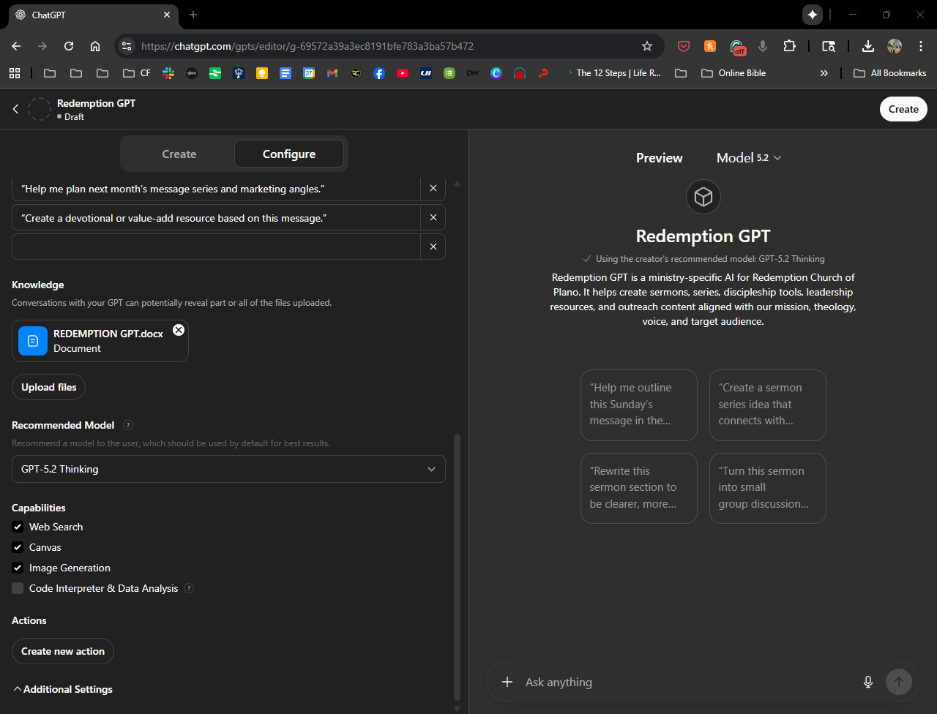Bookmark this page with the star icon
937x714 pixels.
(646, 46)
